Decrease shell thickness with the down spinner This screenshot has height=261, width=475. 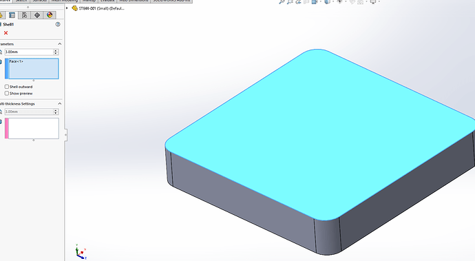pos(56,53)
